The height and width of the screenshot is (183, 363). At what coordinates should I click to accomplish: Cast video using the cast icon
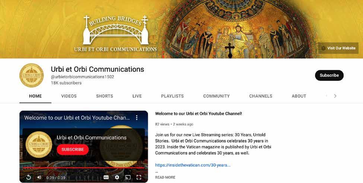pos(128,177)
